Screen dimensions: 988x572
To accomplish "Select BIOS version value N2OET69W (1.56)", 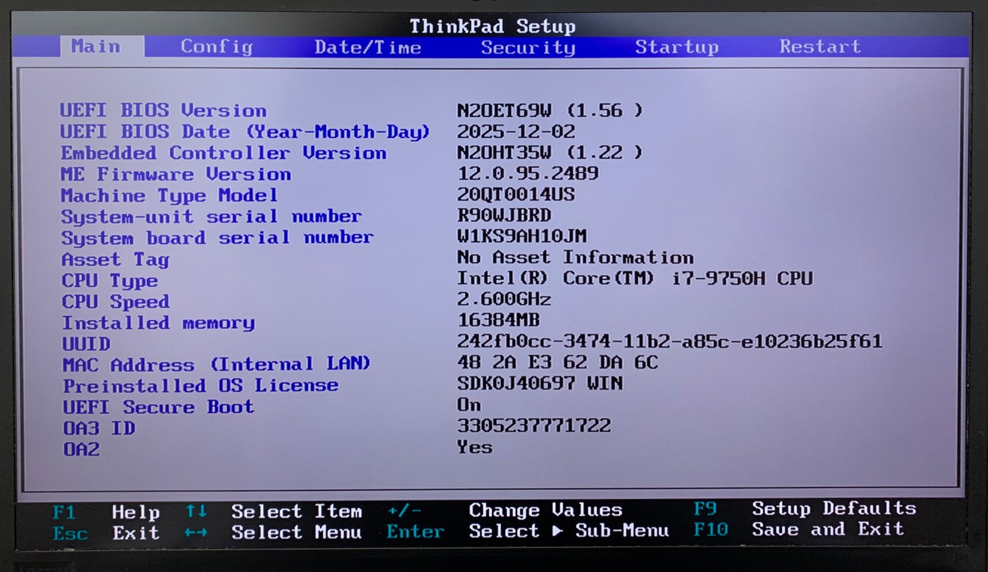I will [550, 110].
